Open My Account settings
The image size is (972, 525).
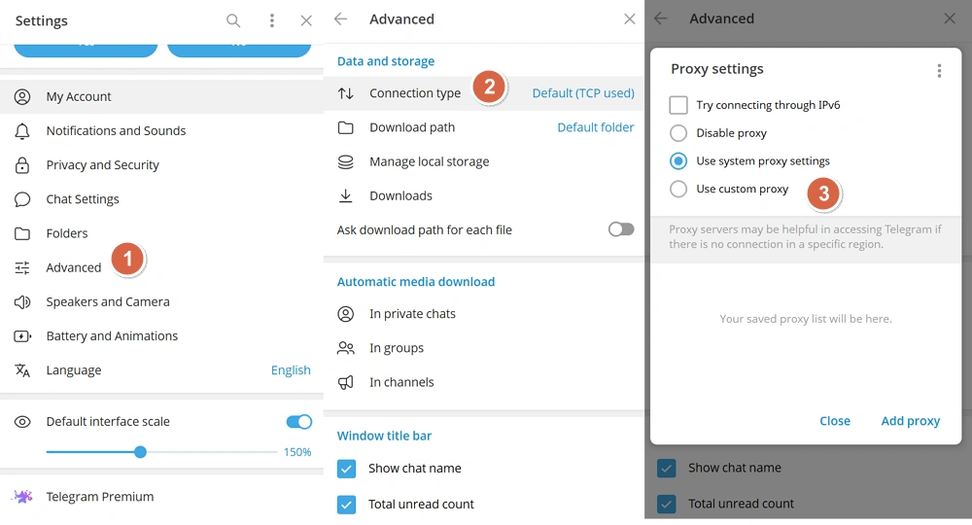pyautogui.click(x=161, y=96)
